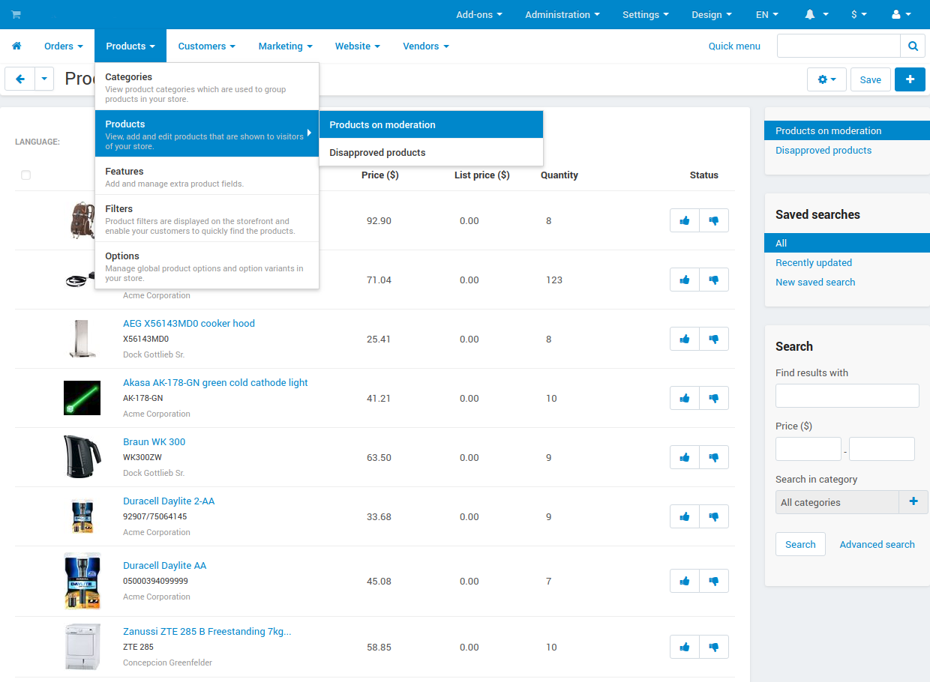This screenshot has width=930, height=682.
Task: Tick the select-all products checkbox
Action: pos(26,175)
